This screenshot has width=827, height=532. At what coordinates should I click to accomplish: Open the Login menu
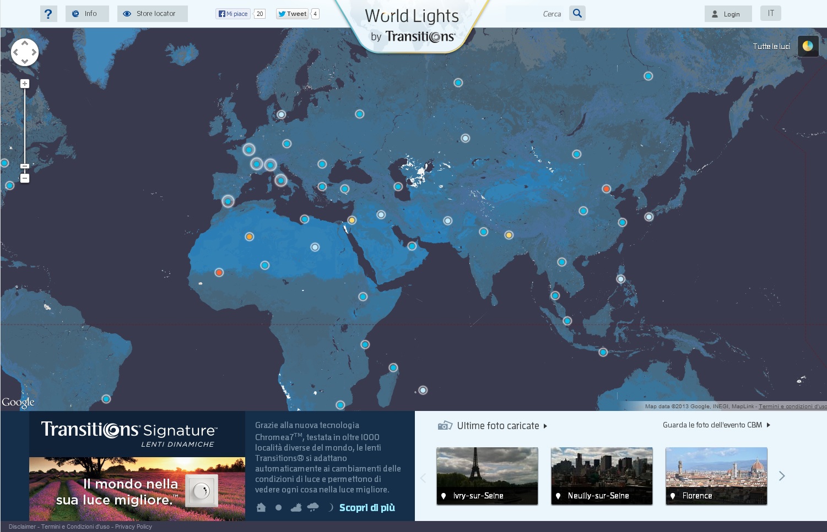728,14
